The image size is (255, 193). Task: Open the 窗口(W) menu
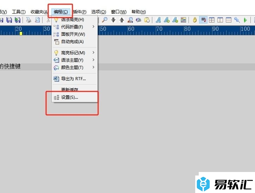point(119,12)
